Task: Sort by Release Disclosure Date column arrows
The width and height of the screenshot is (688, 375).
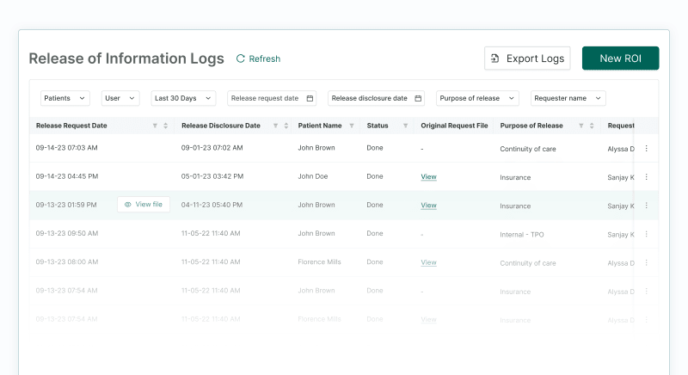Action: click(286, 126)
